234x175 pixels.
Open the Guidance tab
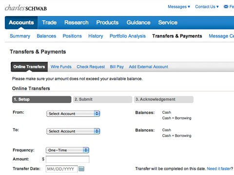[138, 22]
